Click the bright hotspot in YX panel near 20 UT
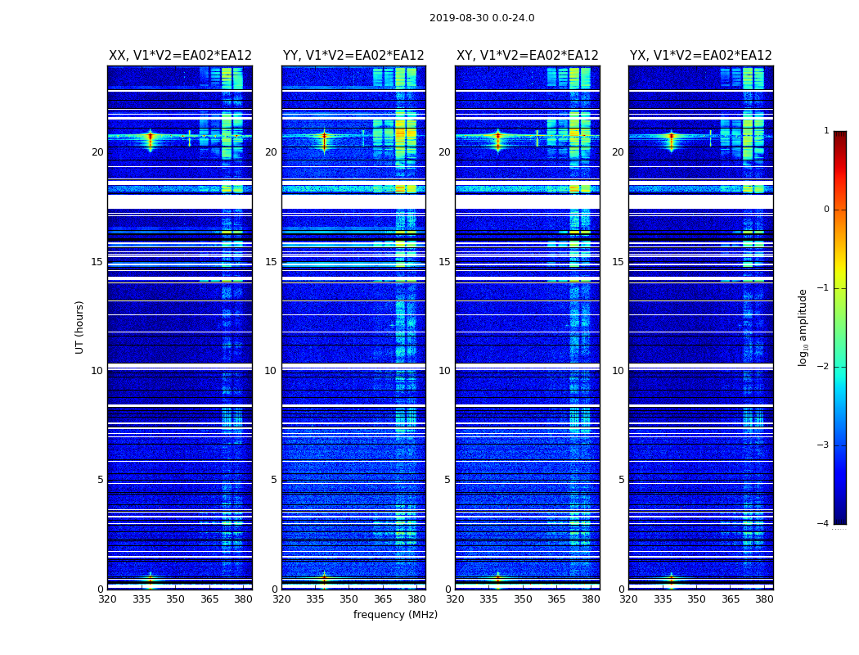 [671, 137]
